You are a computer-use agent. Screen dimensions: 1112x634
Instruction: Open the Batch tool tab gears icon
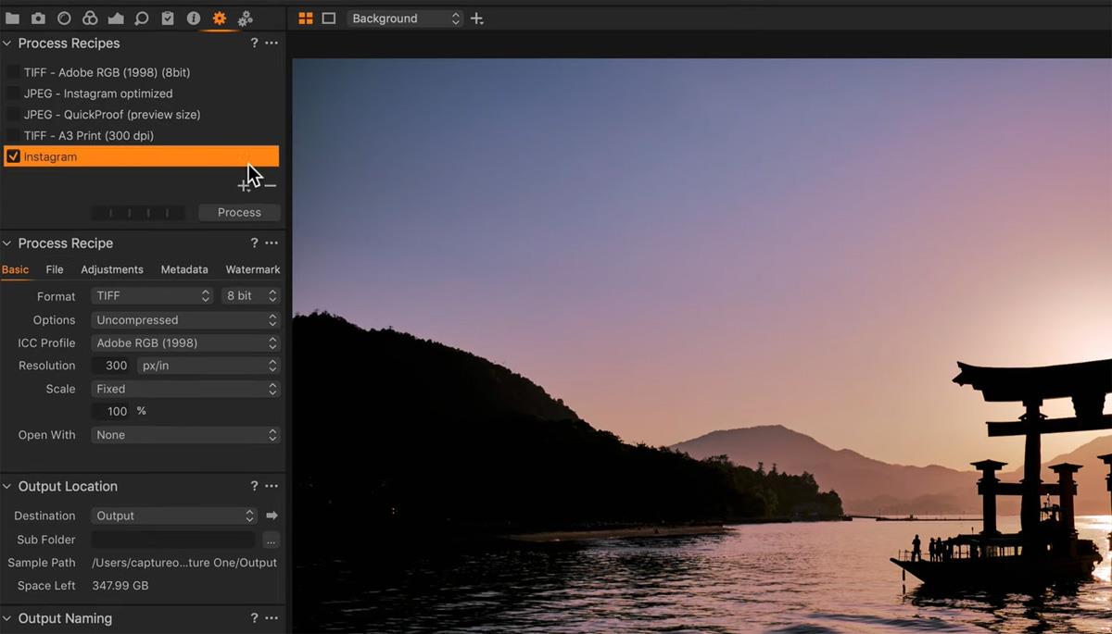[246, 19]
